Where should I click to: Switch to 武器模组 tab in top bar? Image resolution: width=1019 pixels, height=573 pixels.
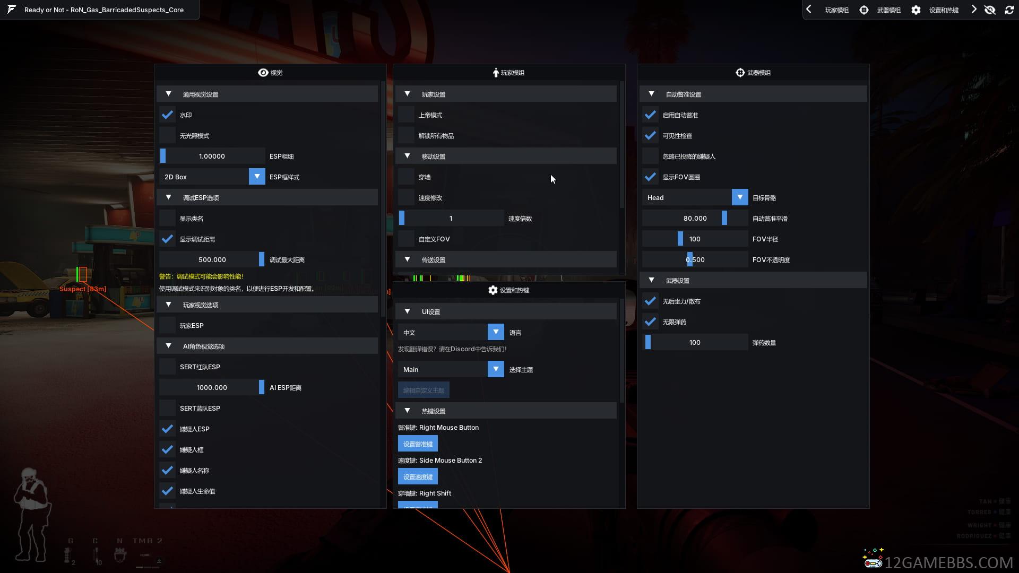point(889,10)
